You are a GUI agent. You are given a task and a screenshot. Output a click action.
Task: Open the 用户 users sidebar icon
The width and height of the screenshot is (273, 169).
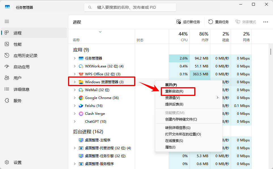[7, 78]
